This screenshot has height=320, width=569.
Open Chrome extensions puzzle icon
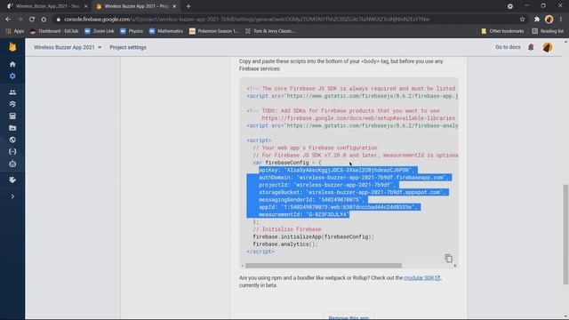click(x=537, y=20)
